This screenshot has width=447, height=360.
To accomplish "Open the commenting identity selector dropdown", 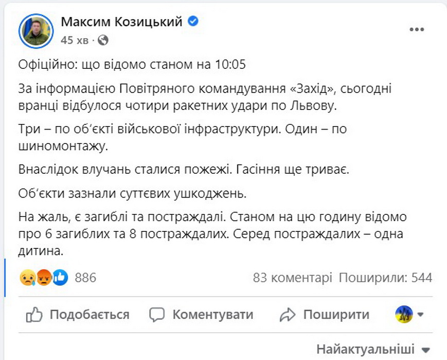I will (x=409, y=314).
